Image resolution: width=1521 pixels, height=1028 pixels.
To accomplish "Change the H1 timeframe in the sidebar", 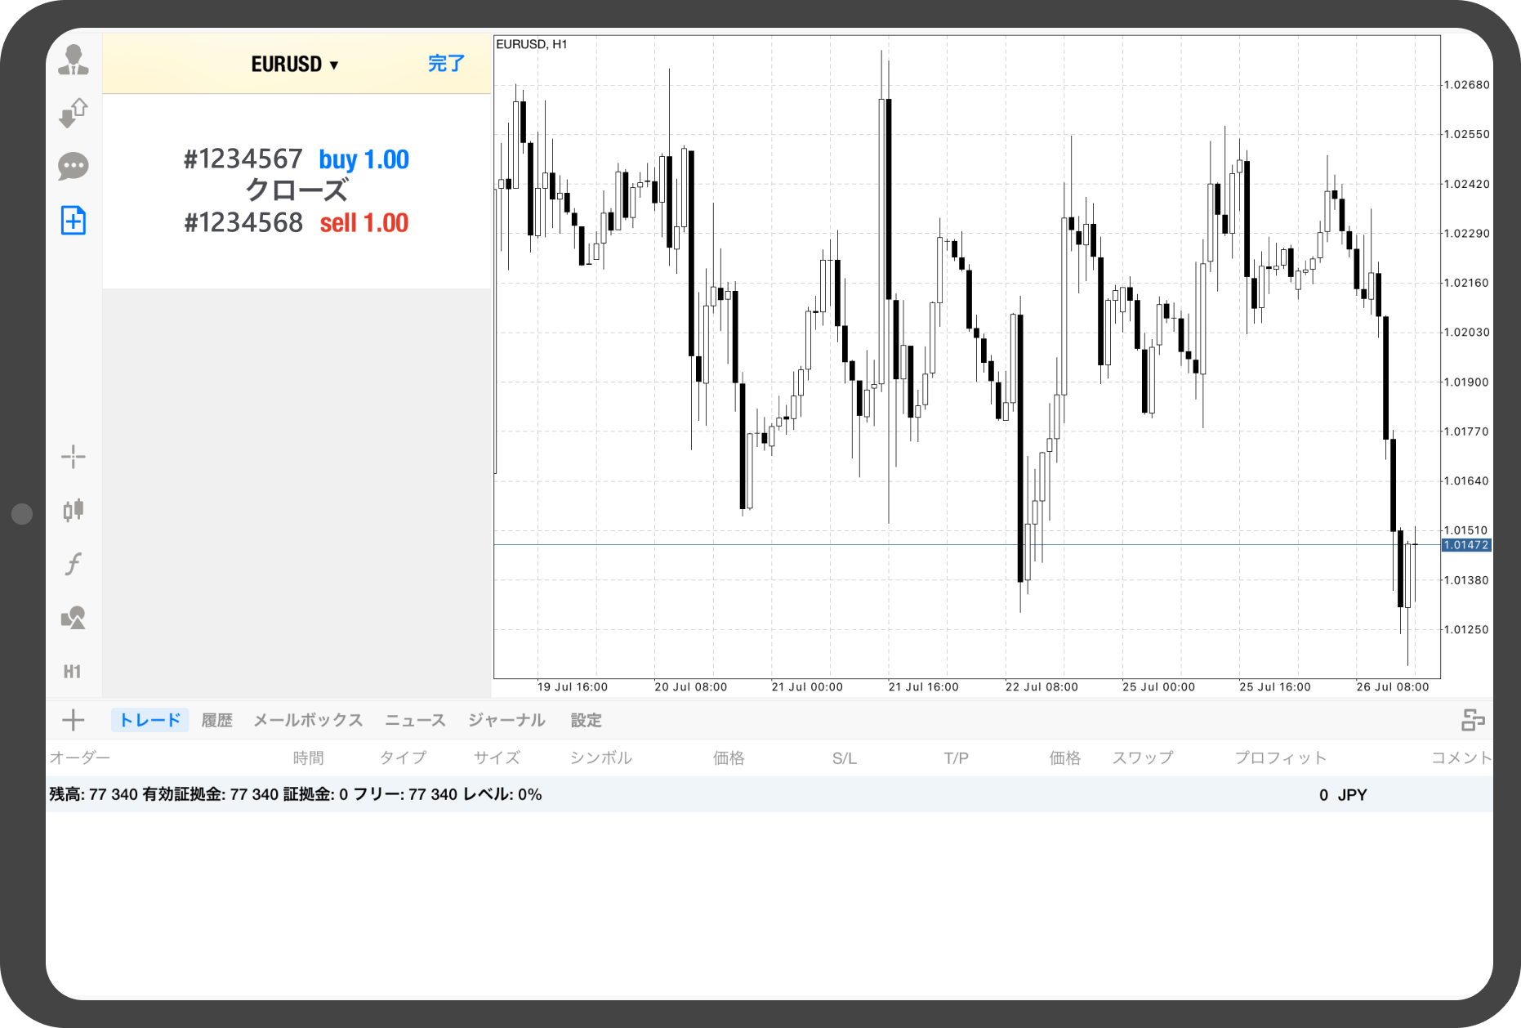I will 73,672.
